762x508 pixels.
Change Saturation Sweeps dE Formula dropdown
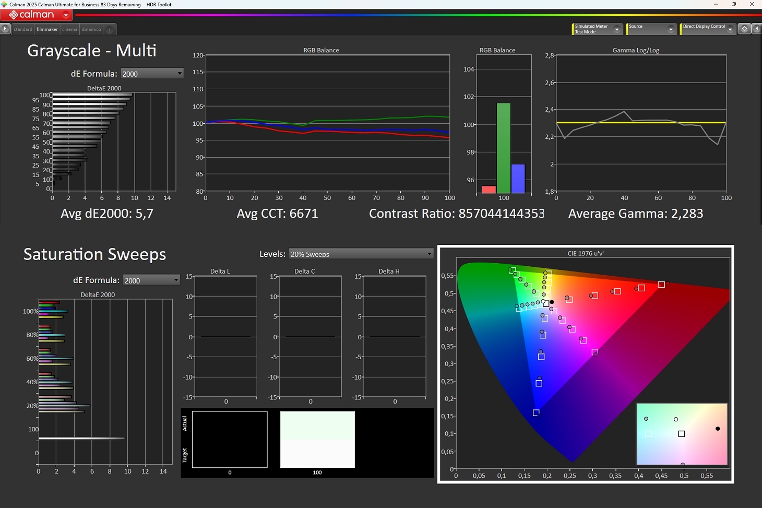(152, 280)
